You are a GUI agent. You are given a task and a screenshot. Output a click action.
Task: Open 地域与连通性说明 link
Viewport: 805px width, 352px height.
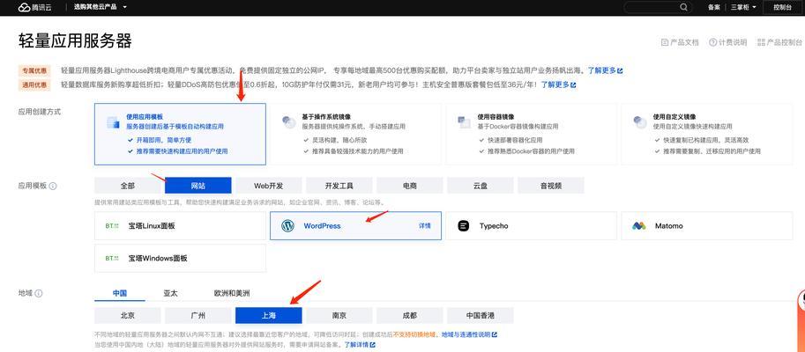(469, 334)
